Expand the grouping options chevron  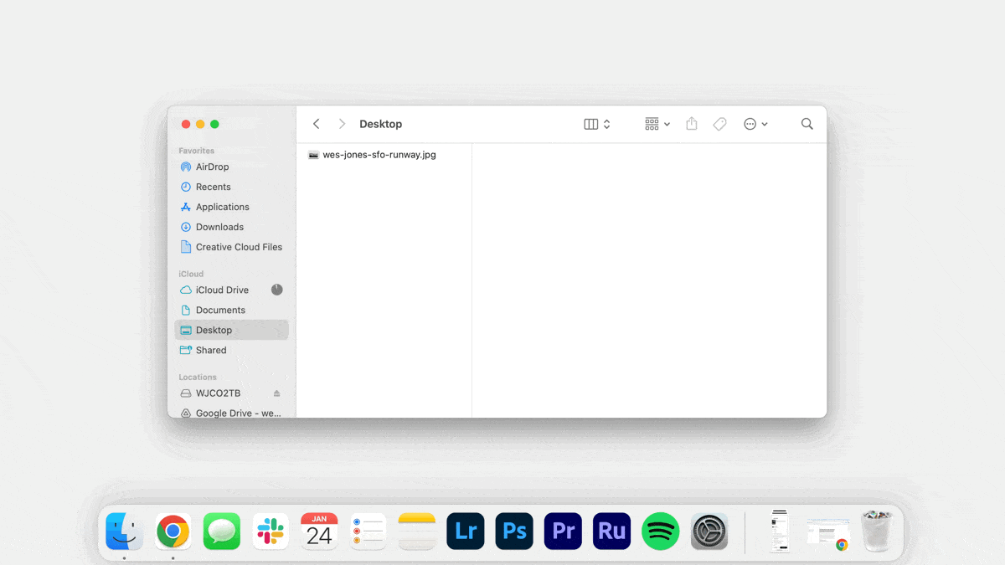coord(667,125)
